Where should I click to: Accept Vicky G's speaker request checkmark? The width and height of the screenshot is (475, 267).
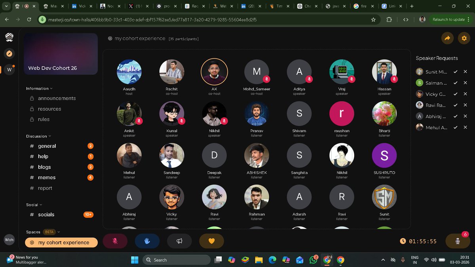click(456, 94)
